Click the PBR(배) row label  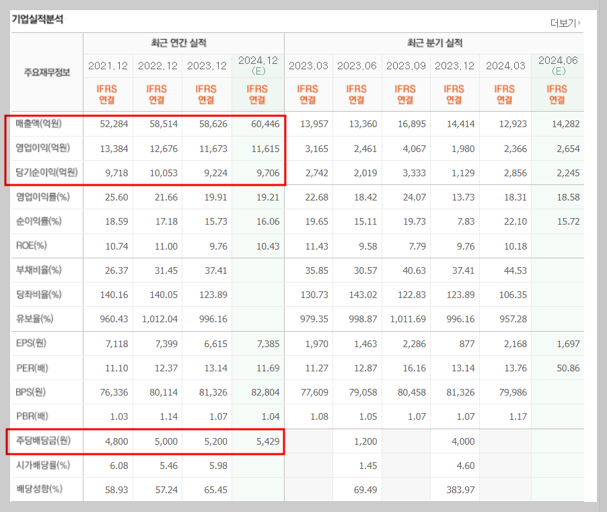[x=32, y=416]
